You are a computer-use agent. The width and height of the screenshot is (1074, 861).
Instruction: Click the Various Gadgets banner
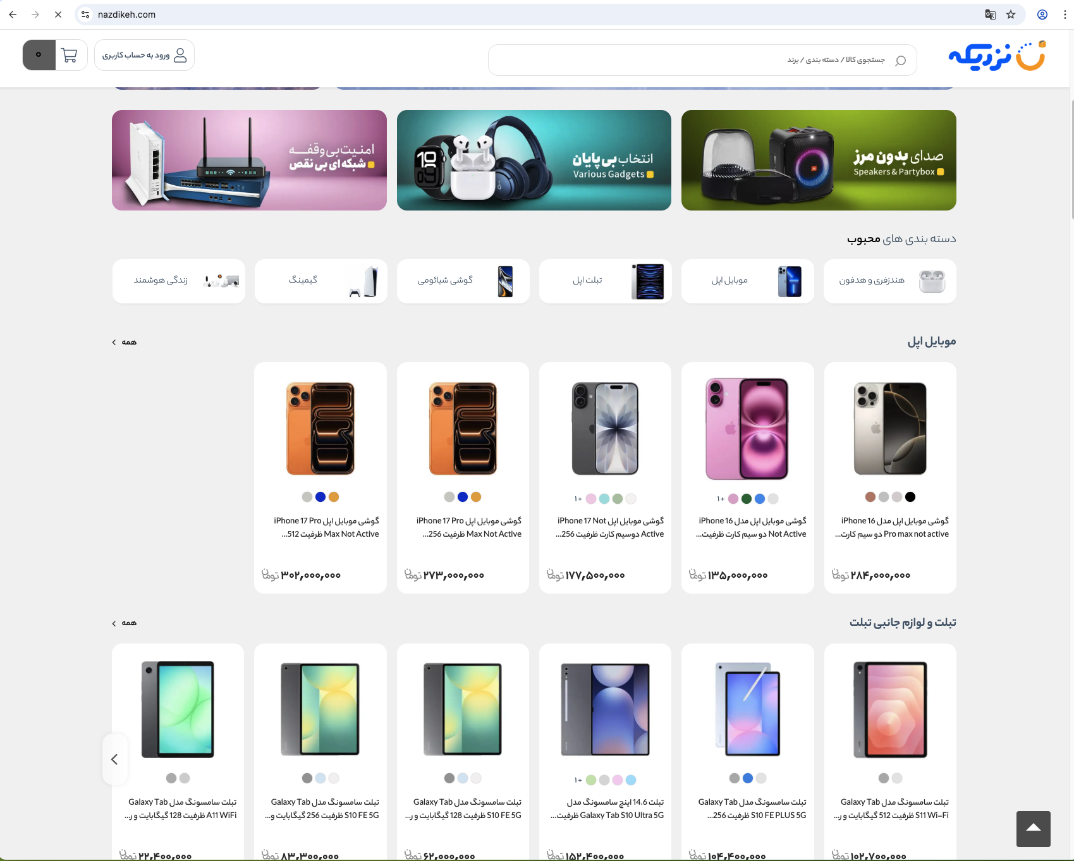point(534,160)
